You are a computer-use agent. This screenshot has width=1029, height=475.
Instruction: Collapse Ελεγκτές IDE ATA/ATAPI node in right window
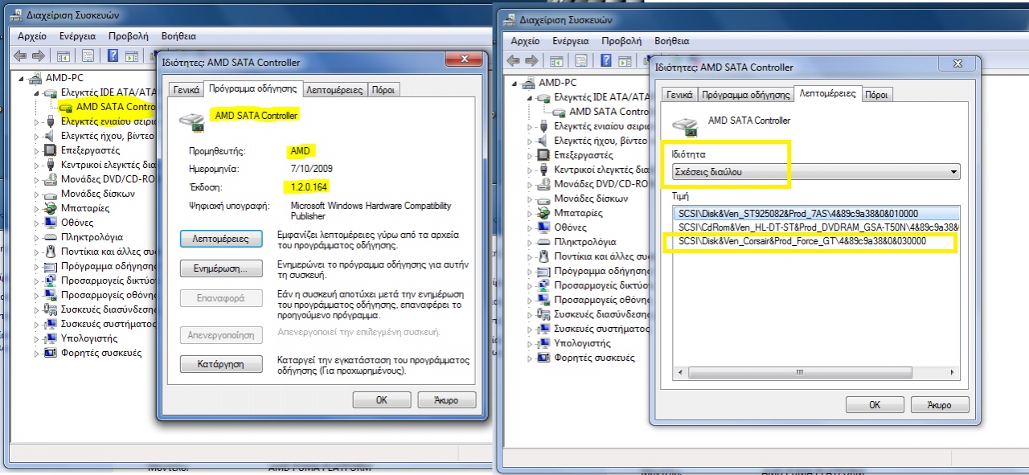pos(529,97)
